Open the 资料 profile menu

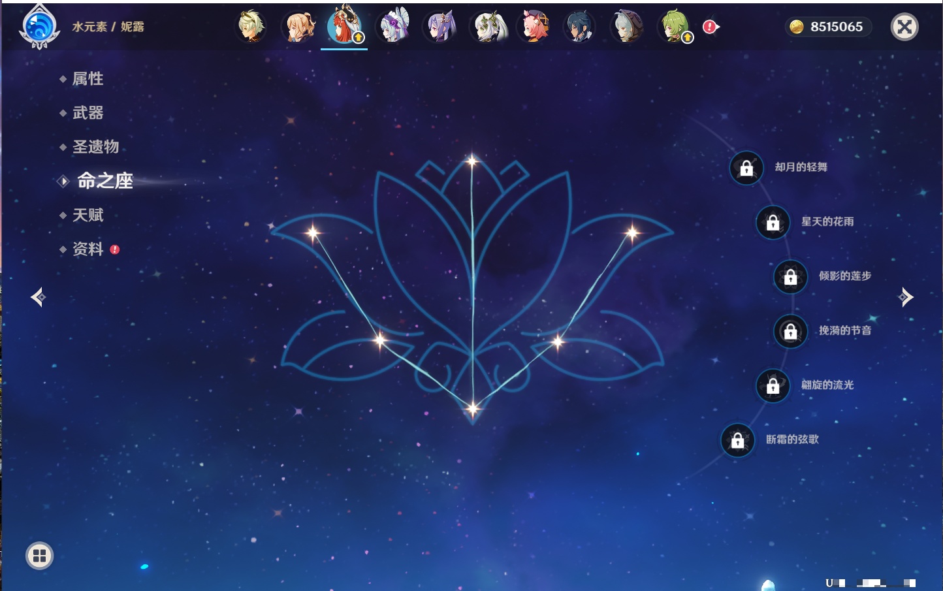pos(88,249)
